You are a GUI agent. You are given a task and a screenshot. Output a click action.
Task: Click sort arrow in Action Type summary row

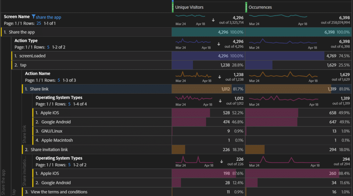(x=219, y=44)
